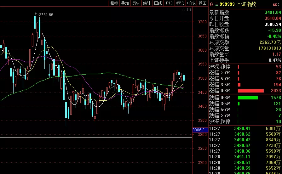Click the tick price 3490.67
This screenshot has height=174, width=282.
click(x=242, y=145)
